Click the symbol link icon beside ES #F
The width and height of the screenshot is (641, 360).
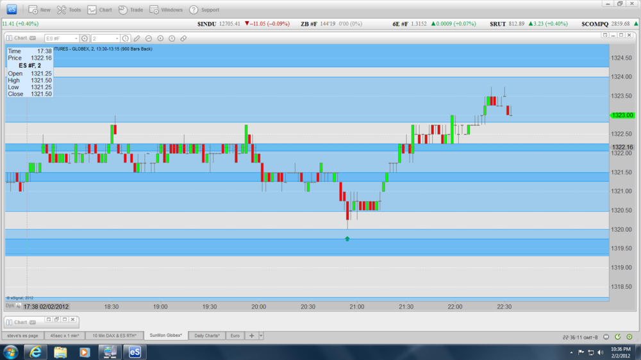[85, 38]
